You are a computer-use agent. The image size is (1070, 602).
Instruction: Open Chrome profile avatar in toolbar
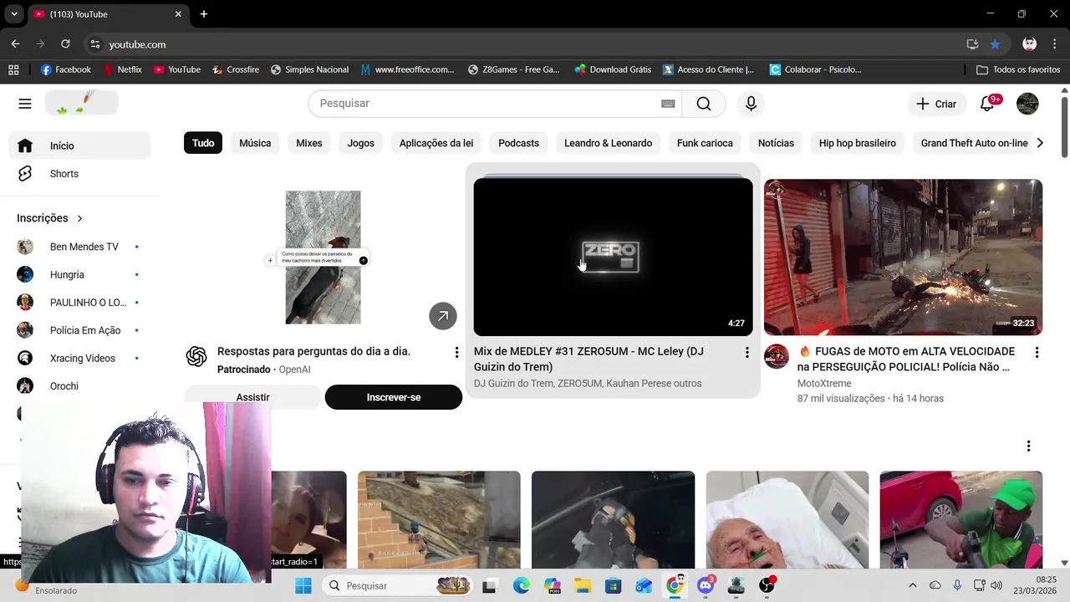point(1030,44)
